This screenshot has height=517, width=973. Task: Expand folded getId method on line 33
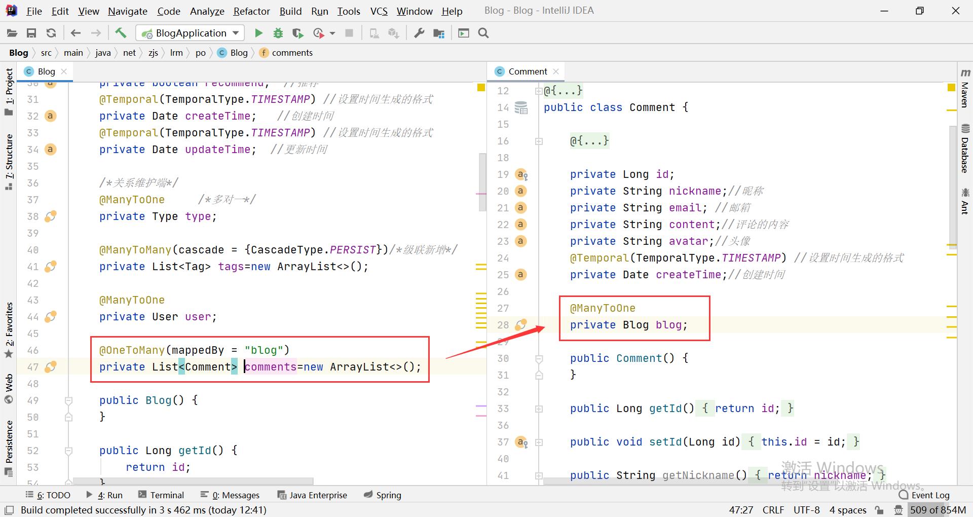pyautogui.click(x=539, y=409)
